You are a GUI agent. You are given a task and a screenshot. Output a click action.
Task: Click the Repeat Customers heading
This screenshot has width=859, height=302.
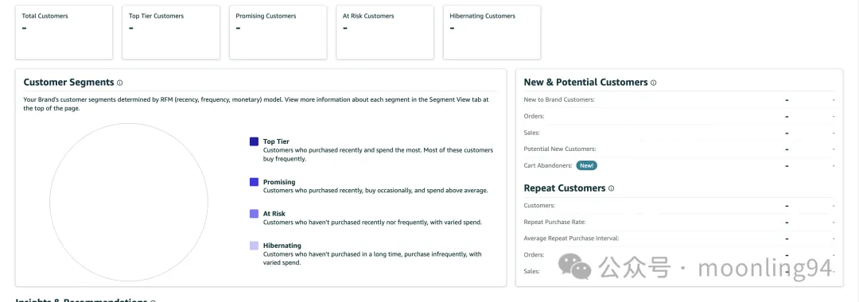pos(564,188)
